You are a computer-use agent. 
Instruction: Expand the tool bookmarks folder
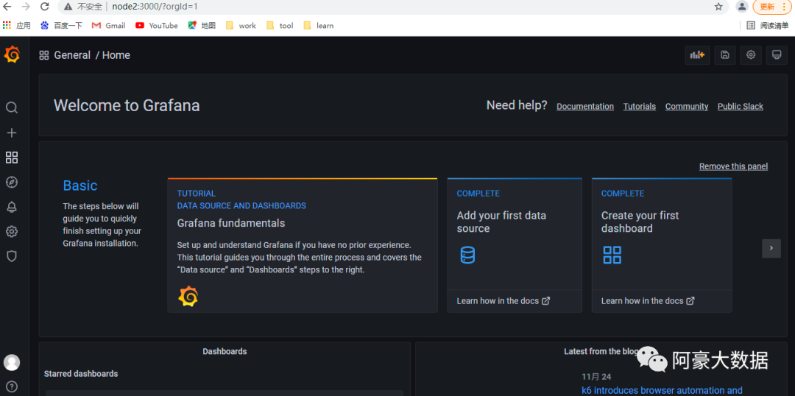click(x=280, y=25)
